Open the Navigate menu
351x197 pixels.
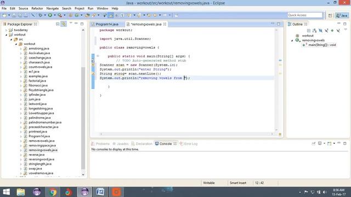click(x=53, y=8)
